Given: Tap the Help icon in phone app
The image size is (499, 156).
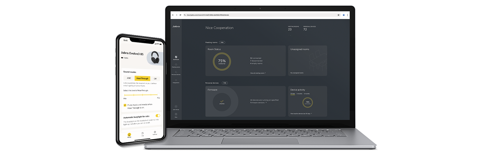Looking at the screenshot, I should [x=142, y=134].
